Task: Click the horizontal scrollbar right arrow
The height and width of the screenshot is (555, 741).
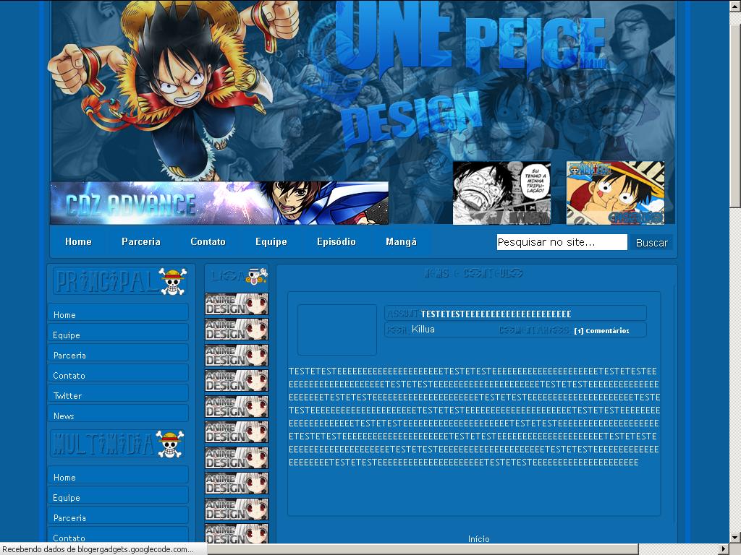Action: click(724, 549)
